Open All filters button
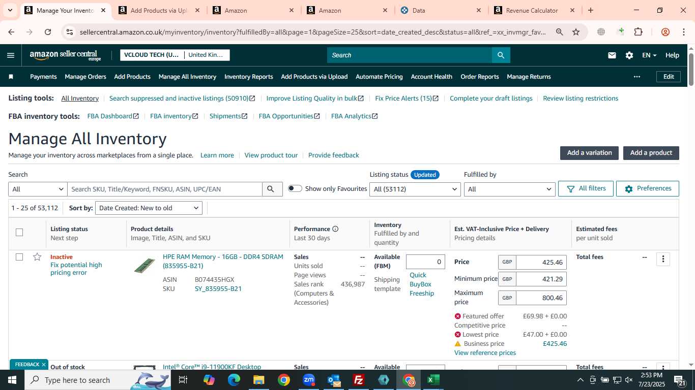 coord(586,188)
